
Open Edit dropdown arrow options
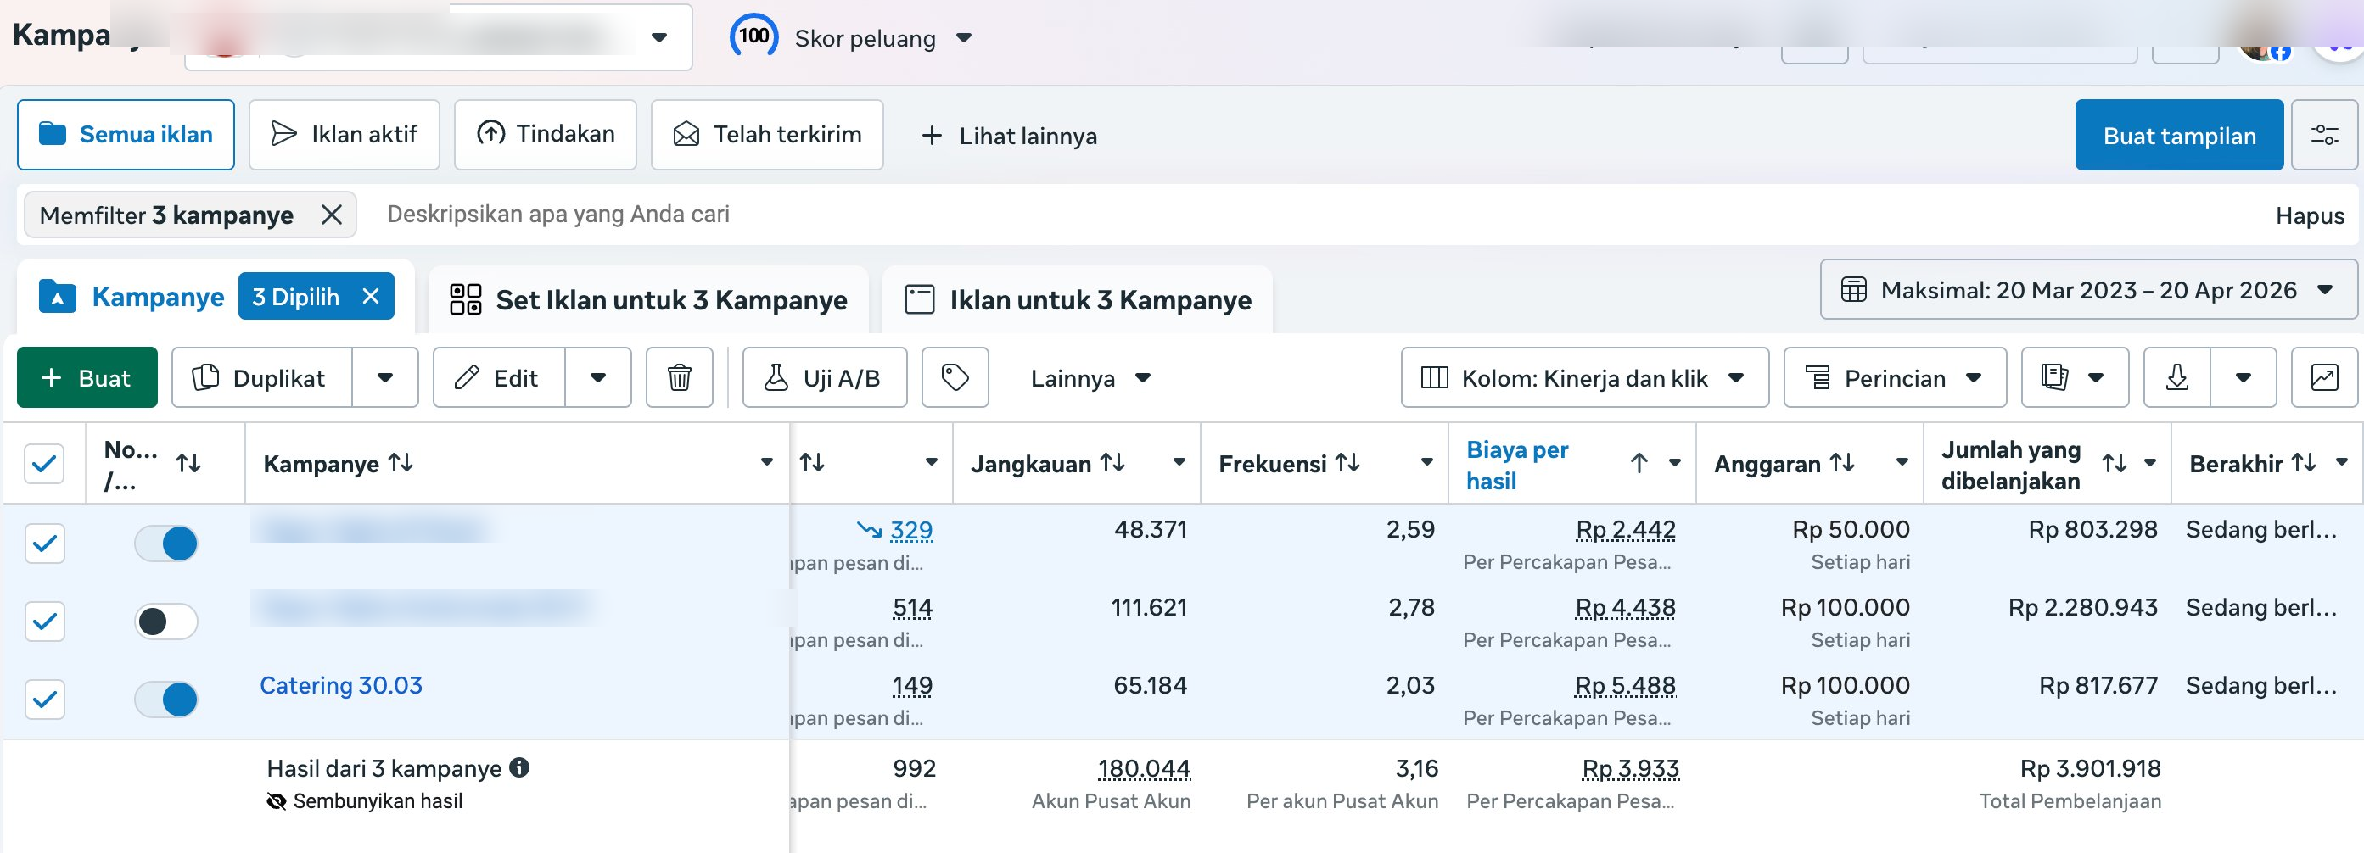[x=597, y=377]
